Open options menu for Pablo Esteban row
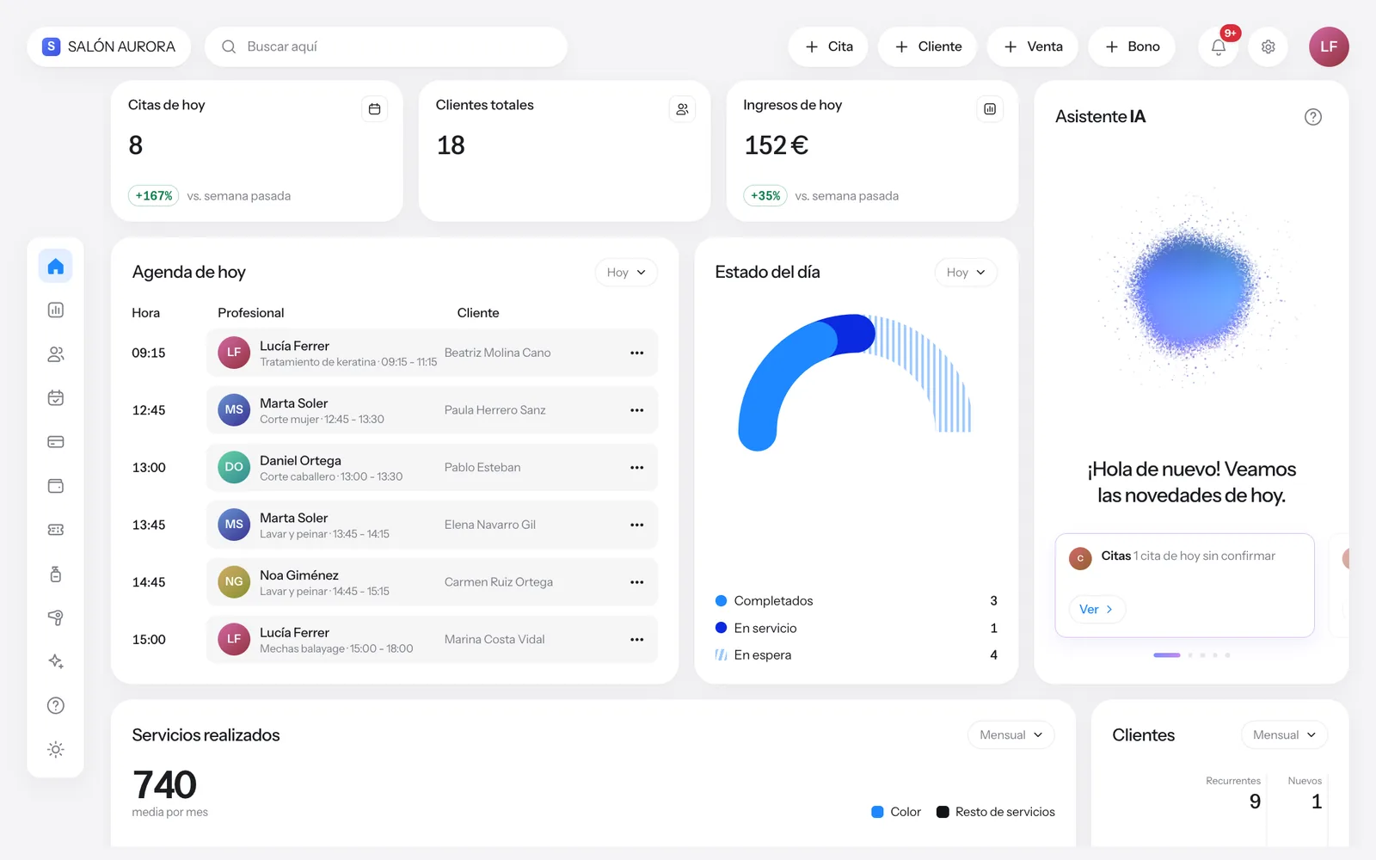 [x=636, y=468]
